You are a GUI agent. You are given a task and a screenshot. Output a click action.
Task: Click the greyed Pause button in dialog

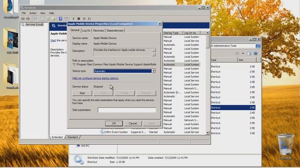pyautogui.click(x=125, y=93)
